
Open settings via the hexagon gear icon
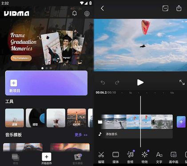click(87, 13)
